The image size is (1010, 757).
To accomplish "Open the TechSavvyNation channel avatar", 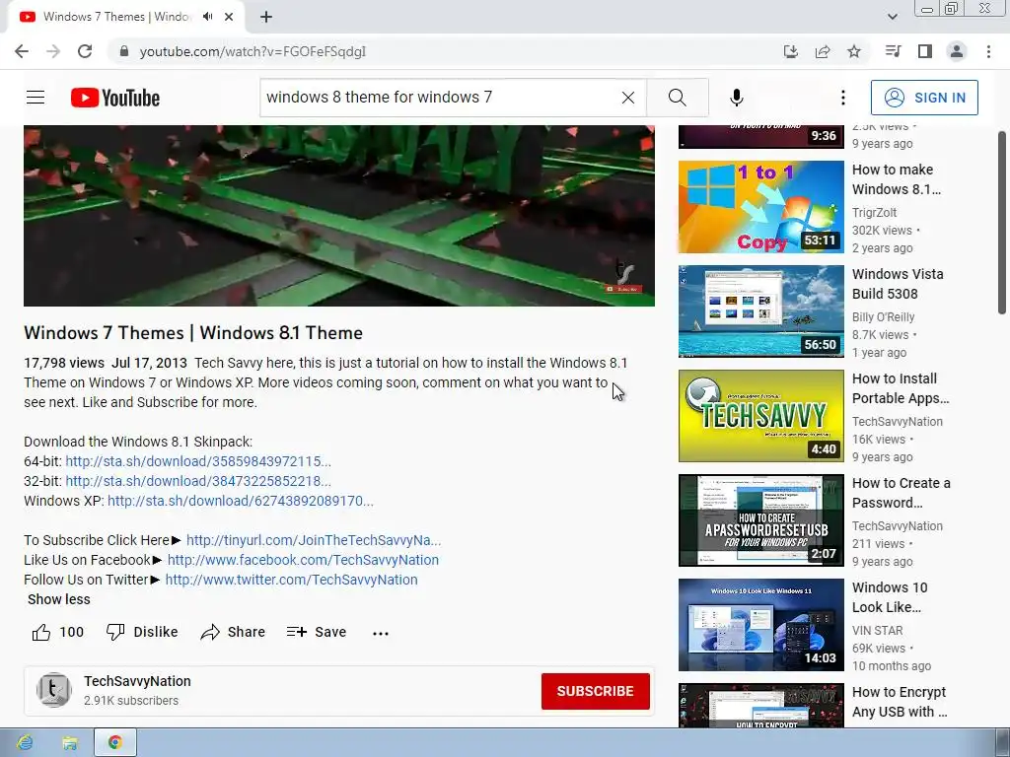I will [53, 690].
